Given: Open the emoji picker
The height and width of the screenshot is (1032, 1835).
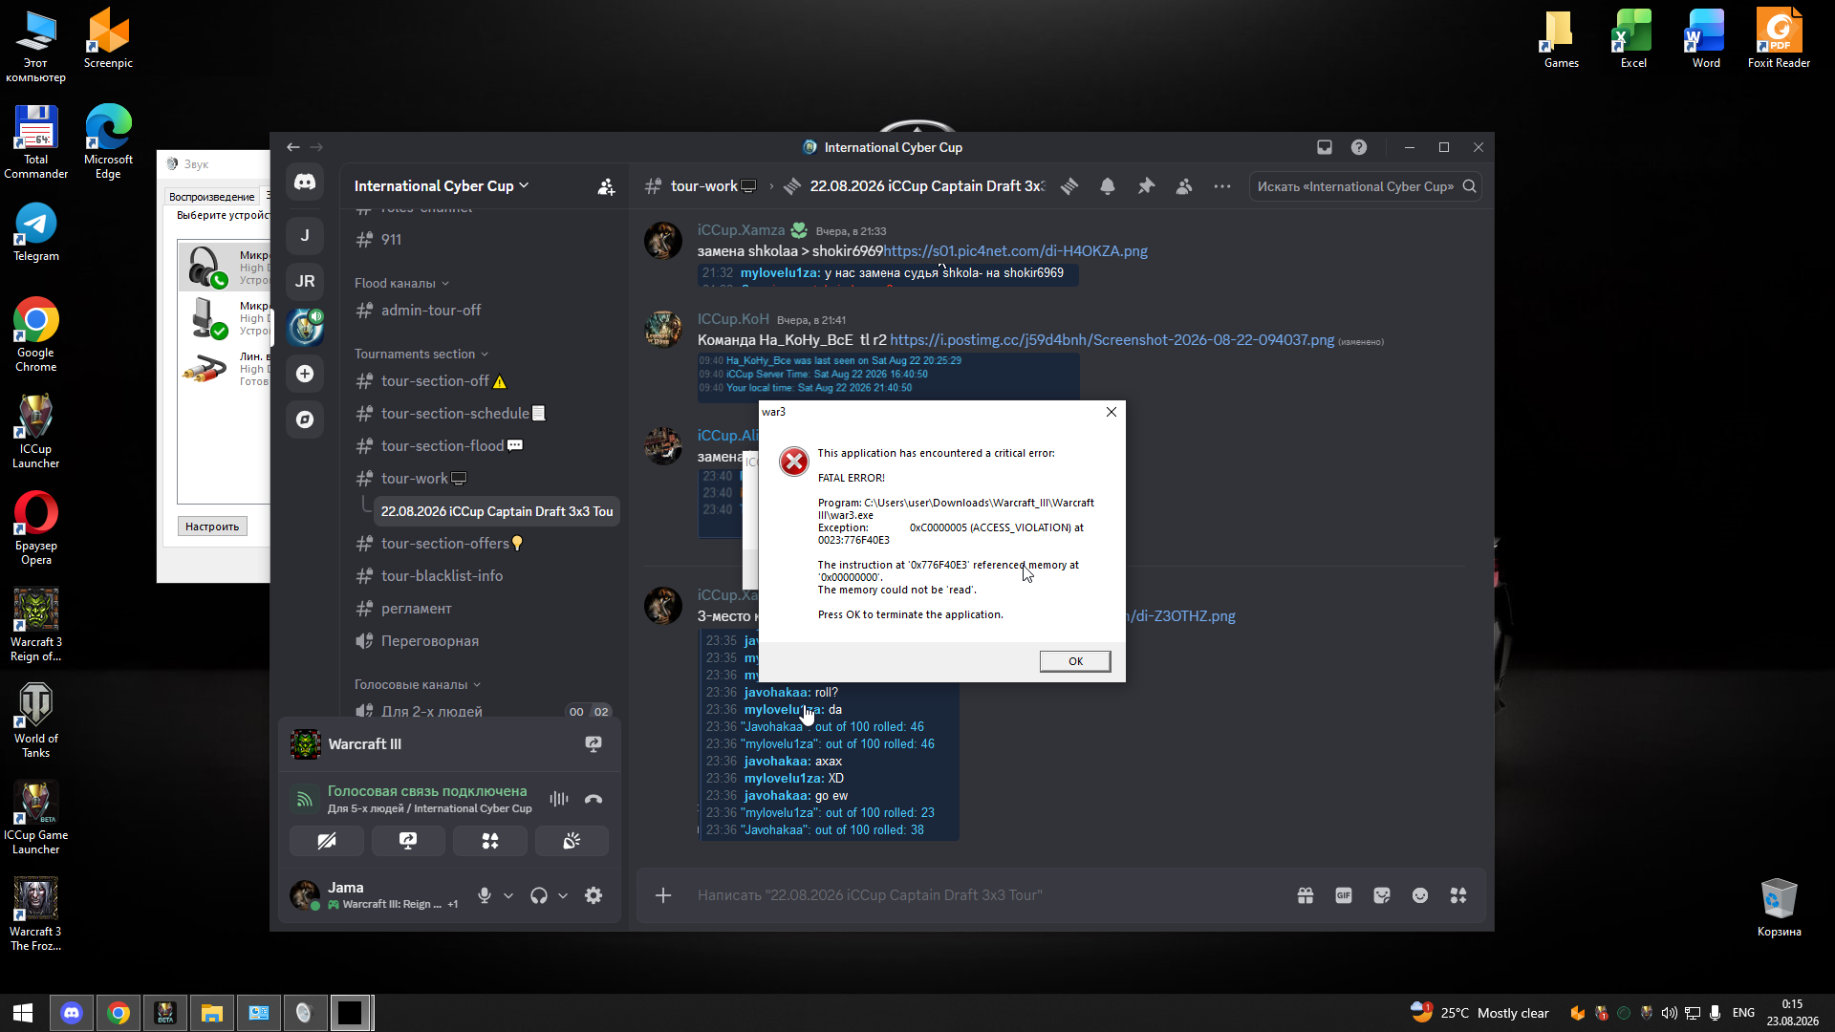Looking at the screenshot, I should point(1420,895).
